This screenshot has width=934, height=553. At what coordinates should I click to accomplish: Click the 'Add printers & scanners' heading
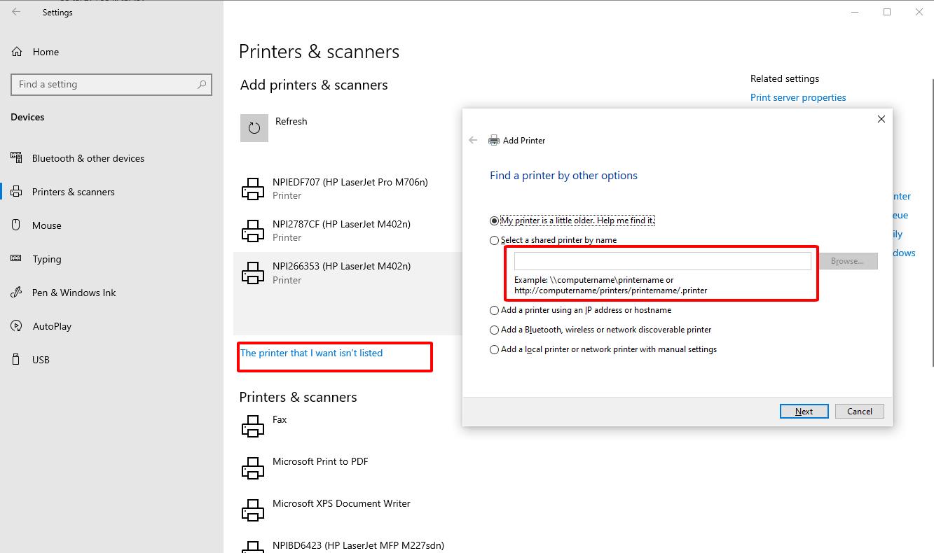(314, 85)
